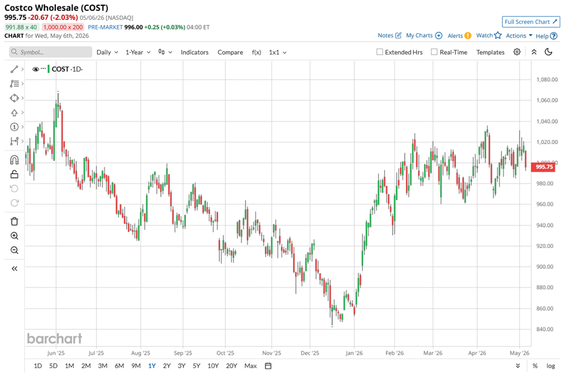Expand the trend line tool submenu arrow
Viewport: 562px width, 377px height.
22,69
